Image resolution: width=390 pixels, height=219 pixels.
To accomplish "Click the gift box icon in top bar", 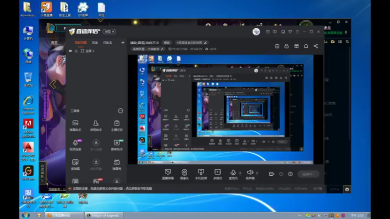I will coord(277,46).
